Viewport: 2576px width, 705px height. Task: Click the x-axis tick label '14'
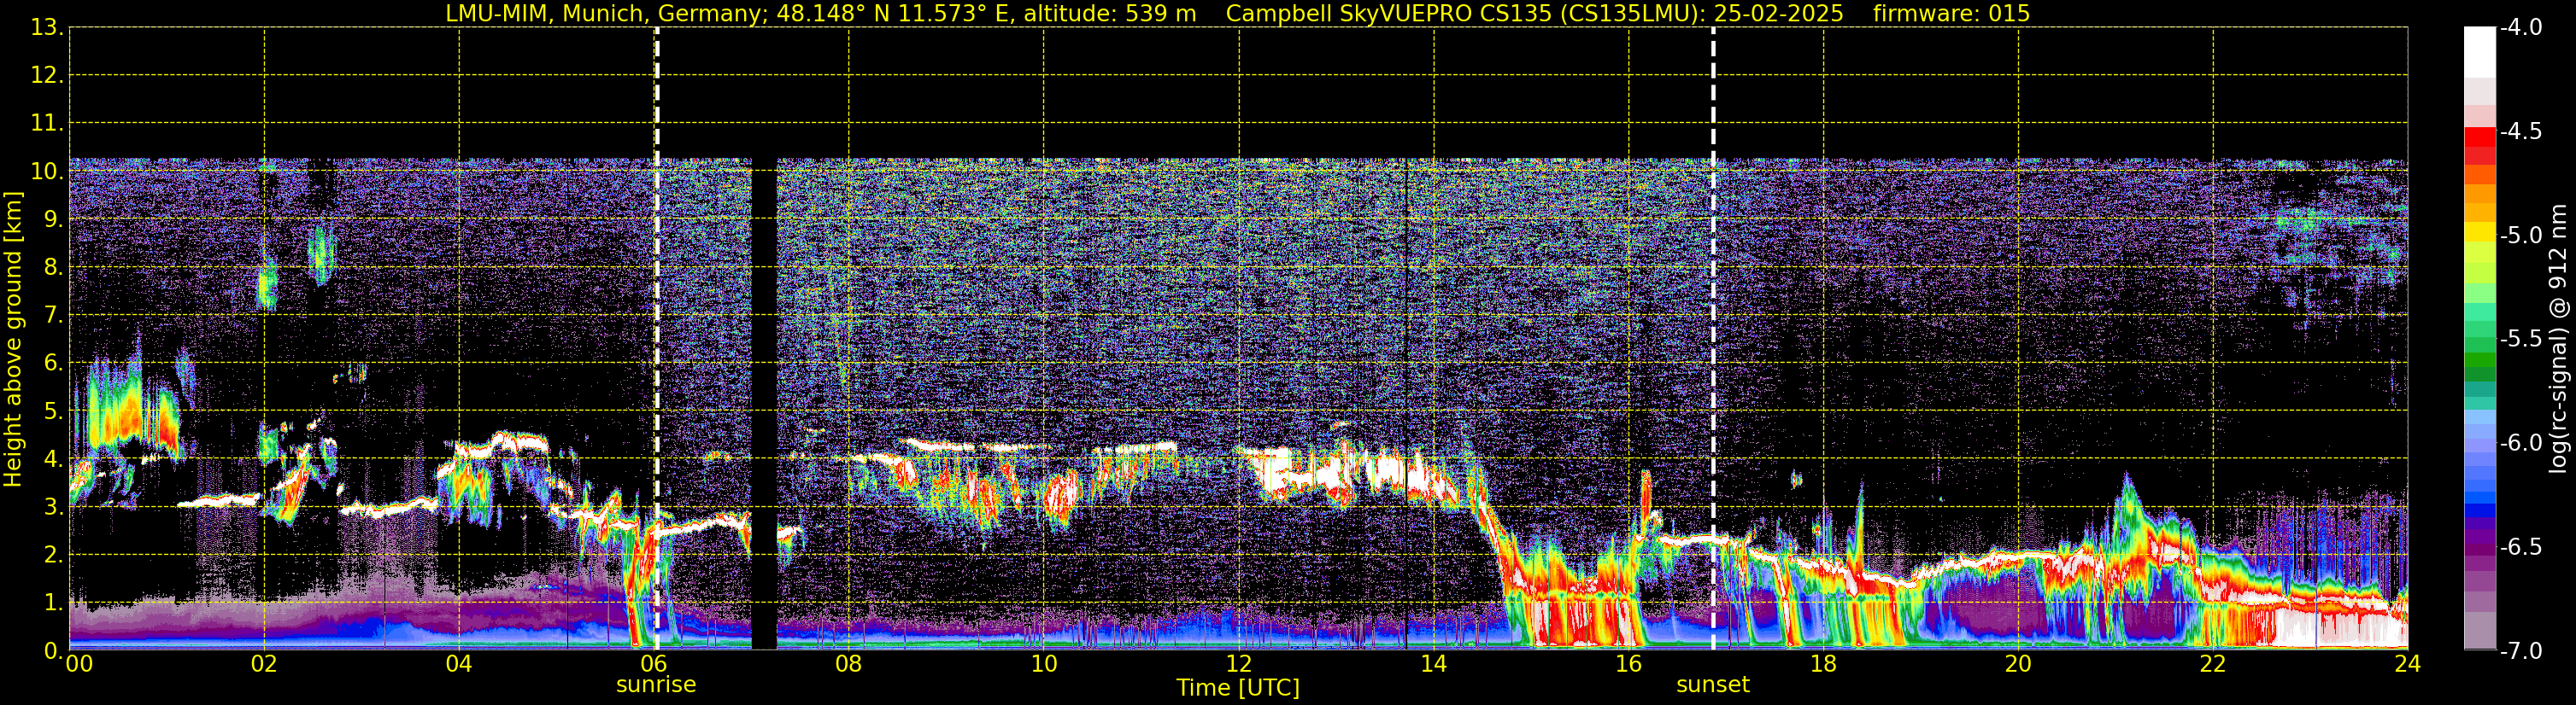pos(1433,665)
